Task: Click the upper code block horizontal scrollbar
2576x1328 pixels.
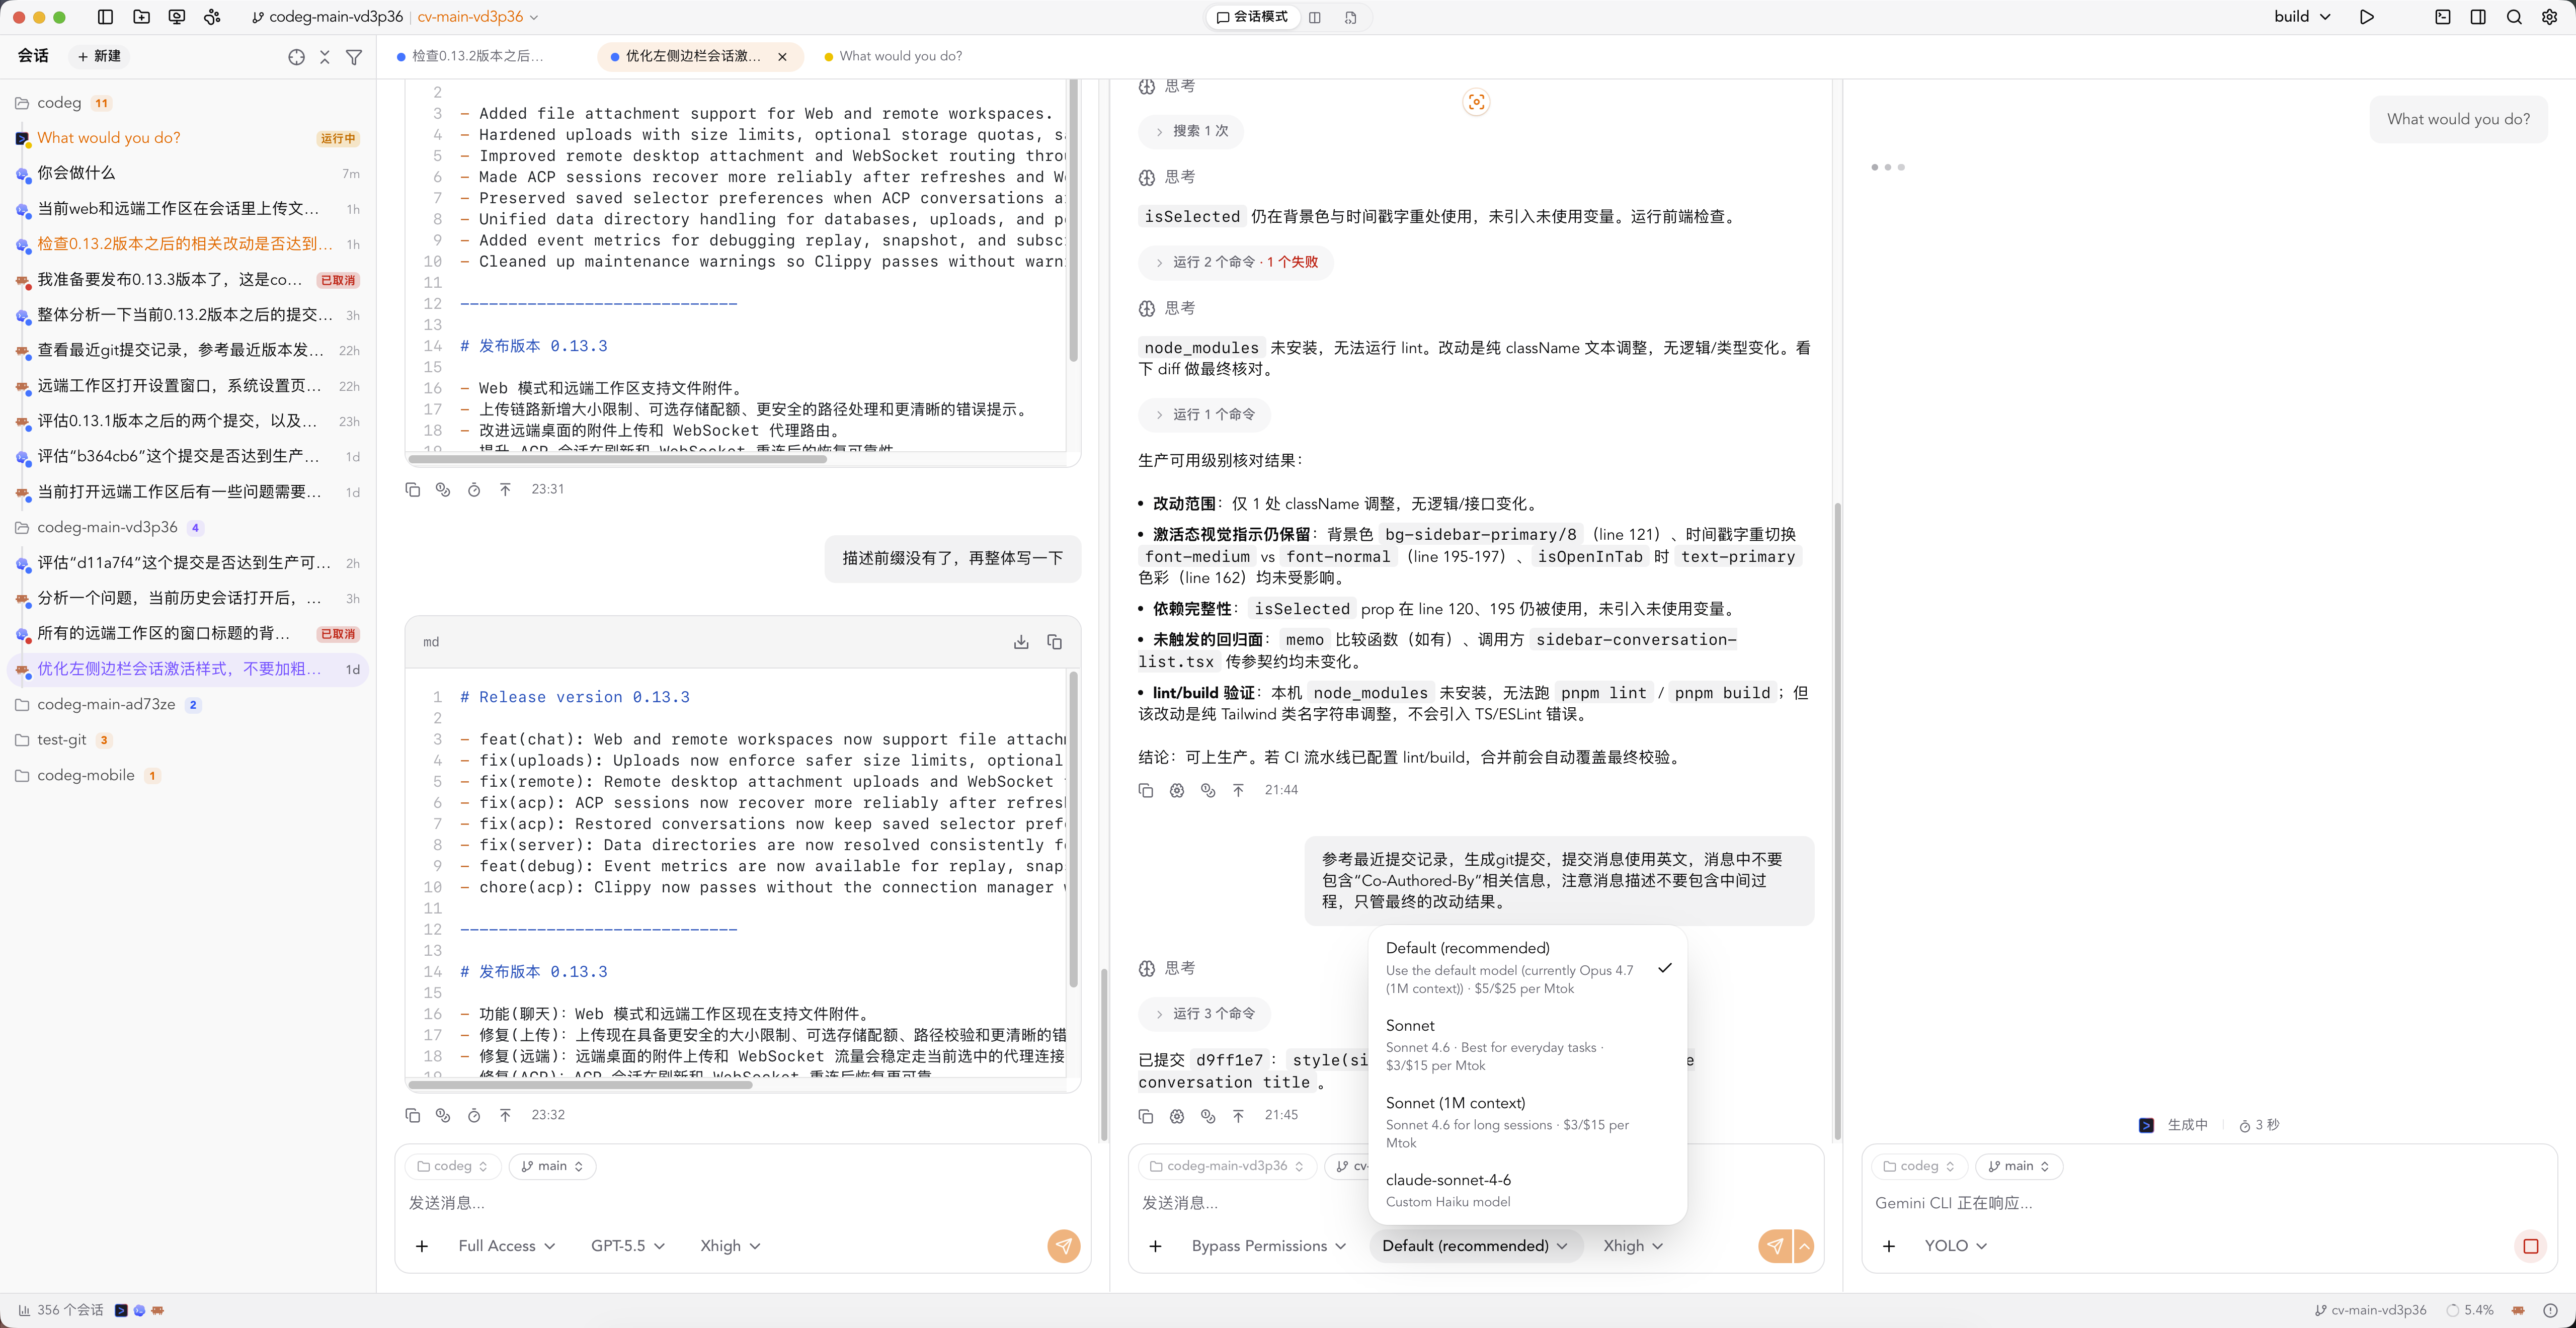Action: (618, 459)
